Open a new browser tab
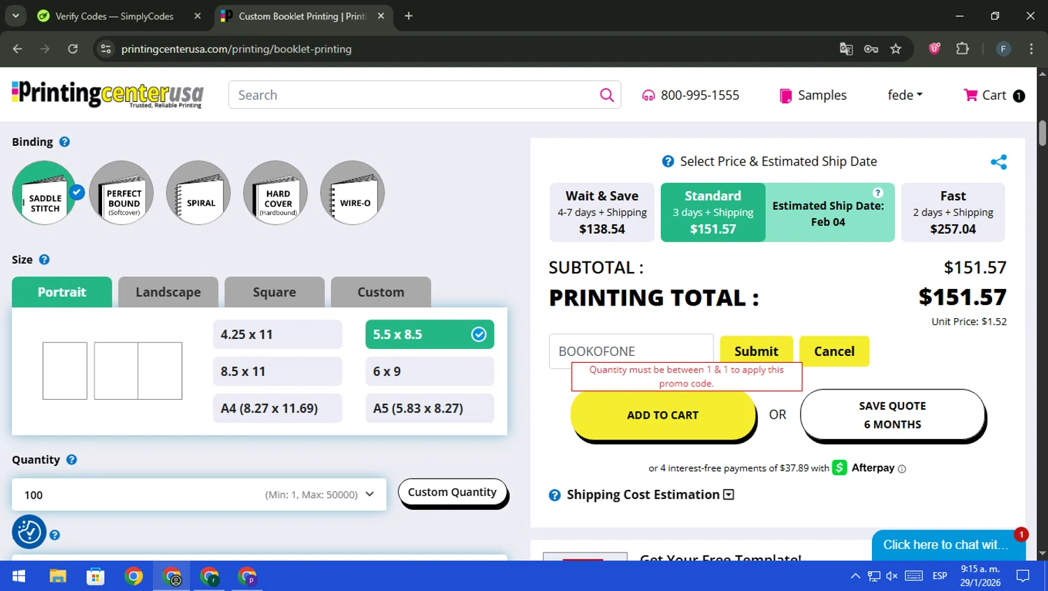 click(x=409, y=16)
